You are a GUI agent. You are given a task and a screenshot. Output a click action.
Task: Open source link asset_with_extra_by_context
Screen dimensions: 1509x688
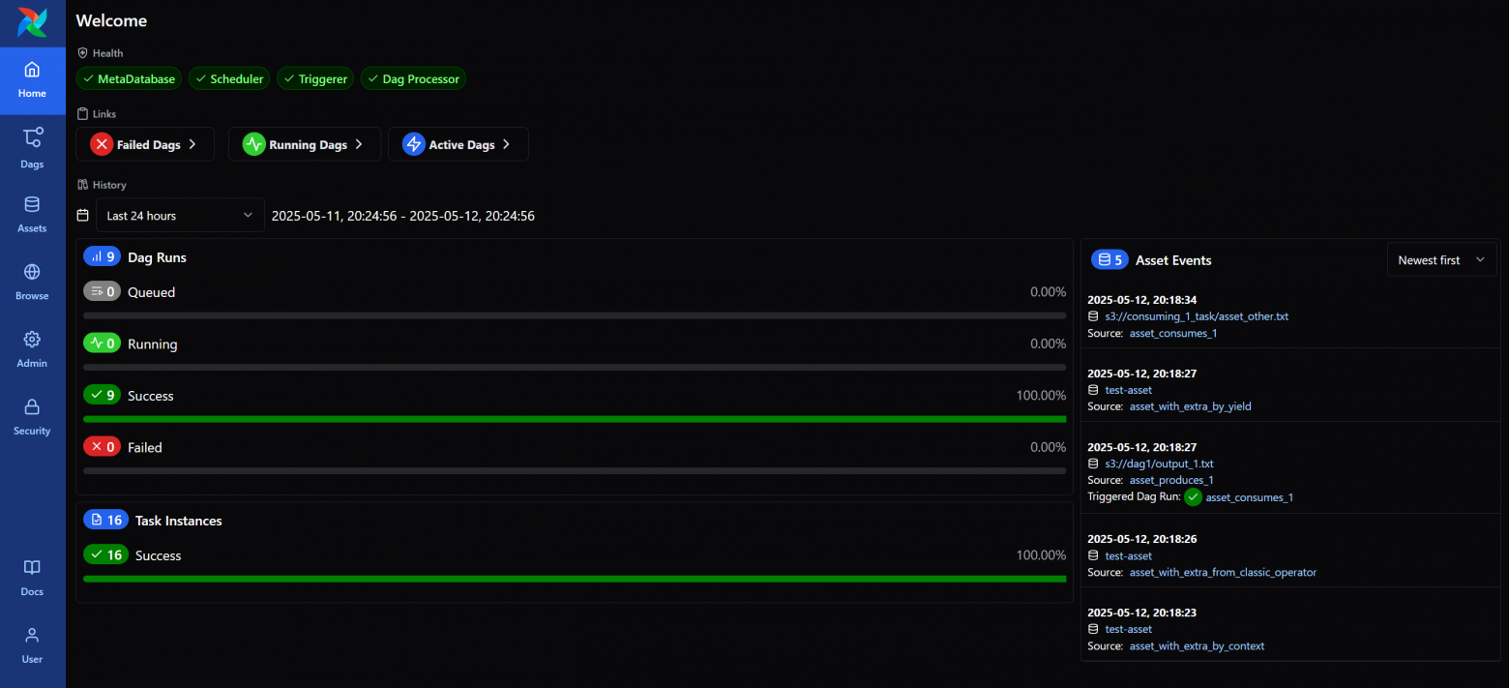pyautogui.click(x=1197, y=645)
